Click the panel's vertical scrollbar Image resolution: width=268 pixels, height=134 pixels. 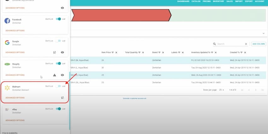70,101
